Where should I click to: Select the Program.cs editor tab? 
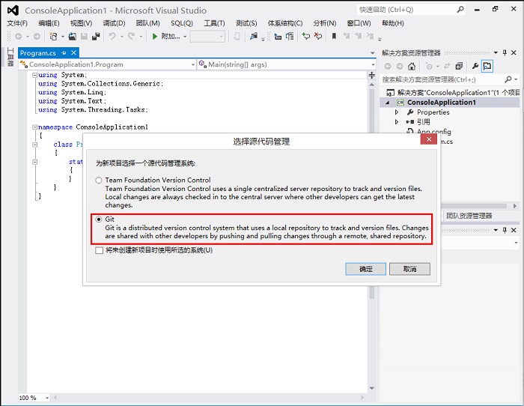tap(37, 53)
